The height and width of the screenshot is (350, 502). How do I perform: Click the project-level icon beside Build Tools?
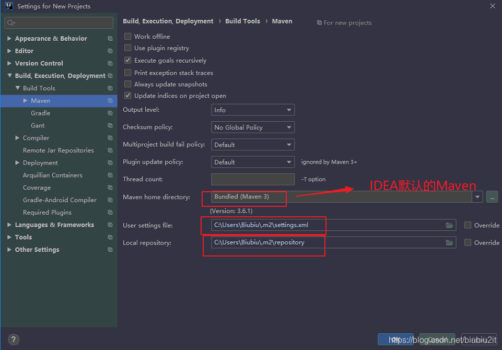(x=110, y=88)
